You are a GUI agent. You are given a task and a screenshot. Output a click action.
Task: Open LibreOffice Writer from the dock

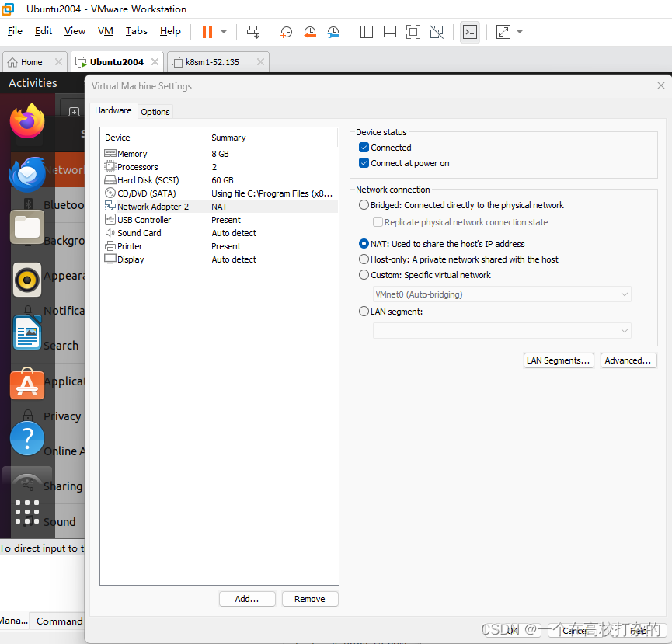(27, 333)
